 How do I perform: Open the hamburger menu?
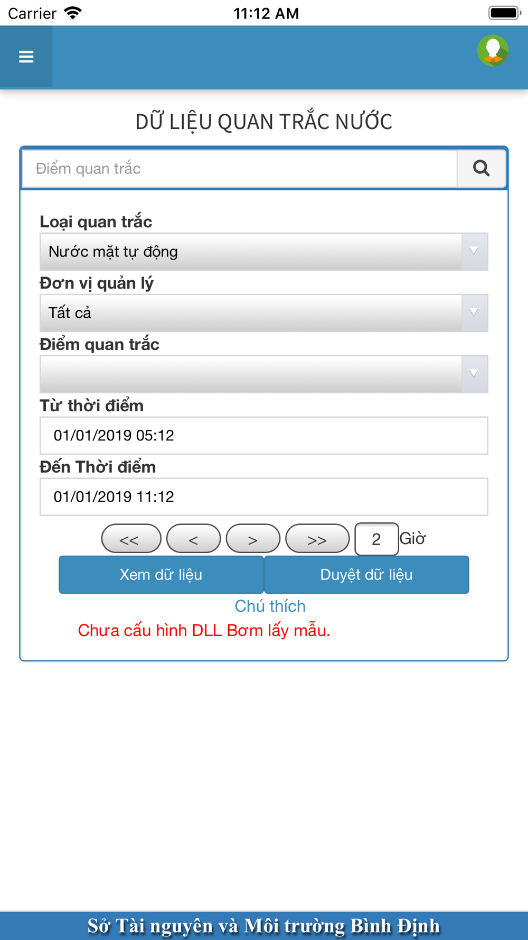(x=26, y=57)
